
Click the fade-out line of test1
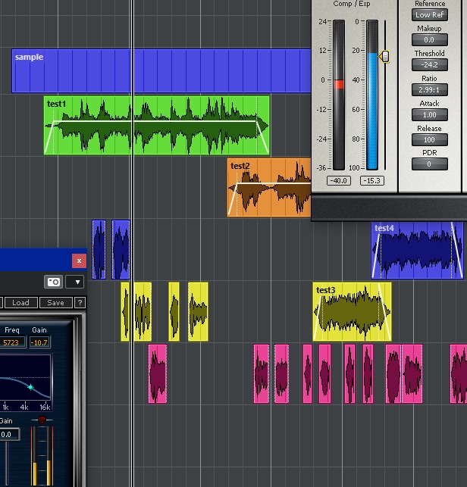(262, 136)
